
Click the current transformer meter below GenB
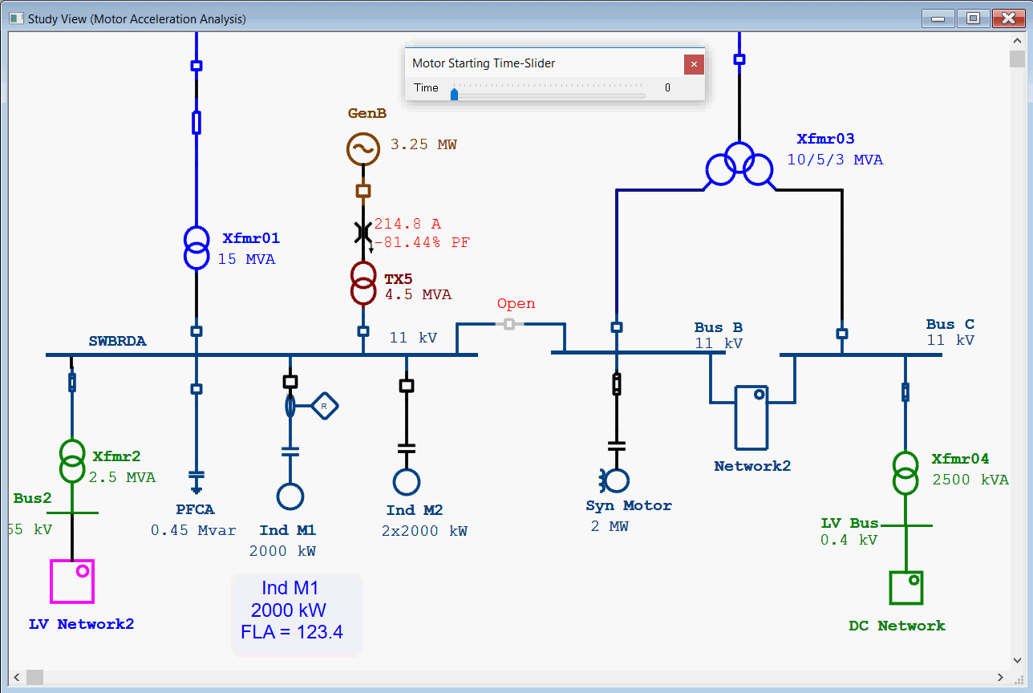pyautogui.click(x=363, y=233)
